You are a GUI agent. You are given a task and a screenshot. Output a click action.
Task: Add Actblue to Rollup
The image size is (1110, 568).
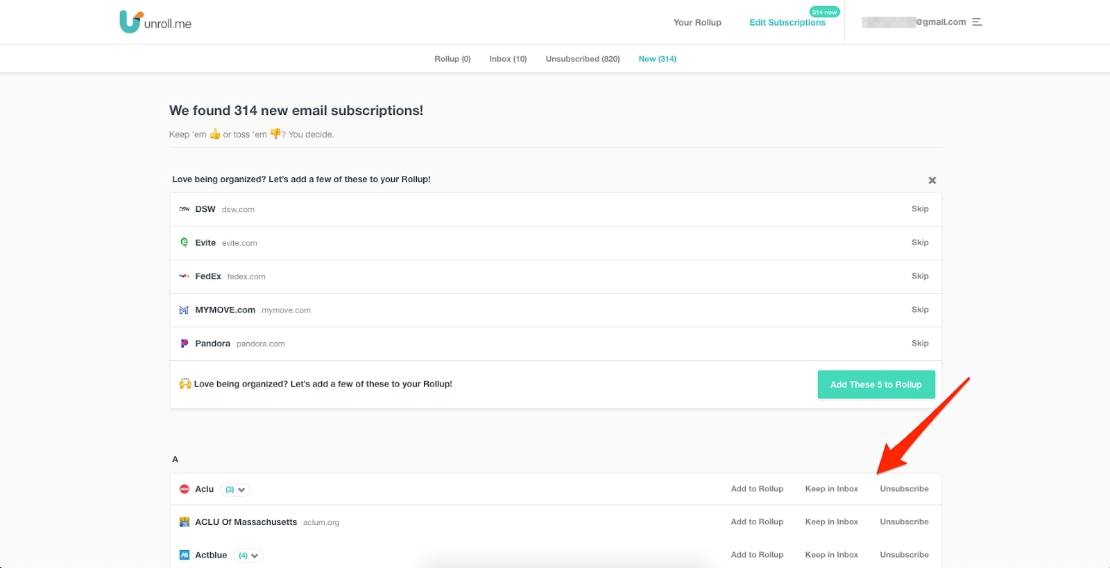tap(757, 554)
